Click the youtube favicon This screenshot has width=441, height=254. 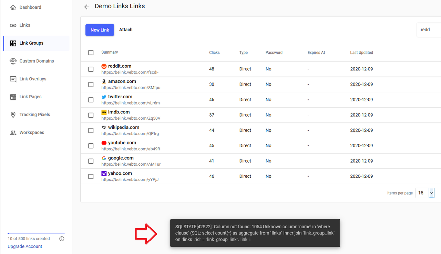(104, 143)
